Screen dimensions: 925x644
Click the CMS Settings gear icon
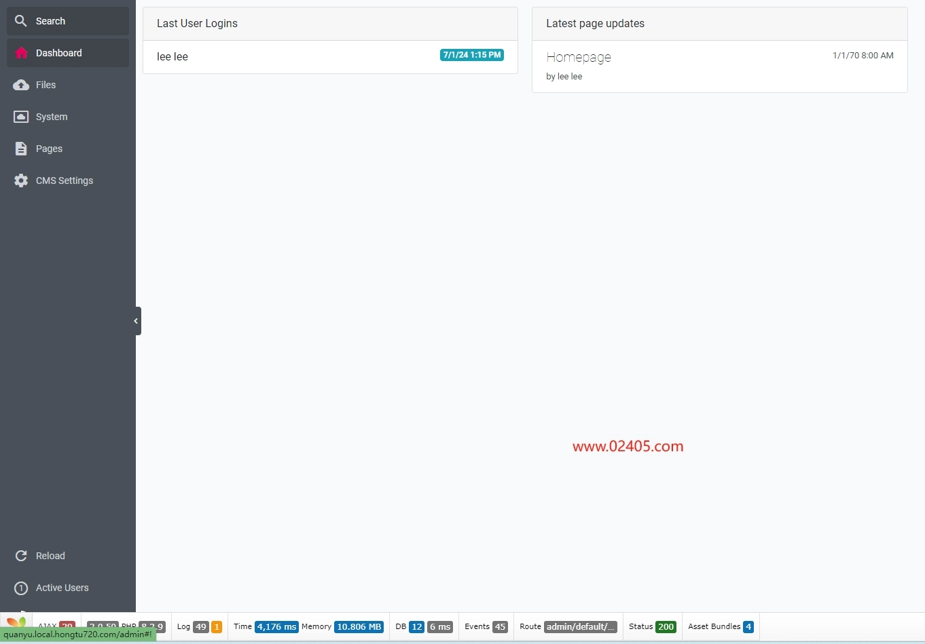(21, 181)
